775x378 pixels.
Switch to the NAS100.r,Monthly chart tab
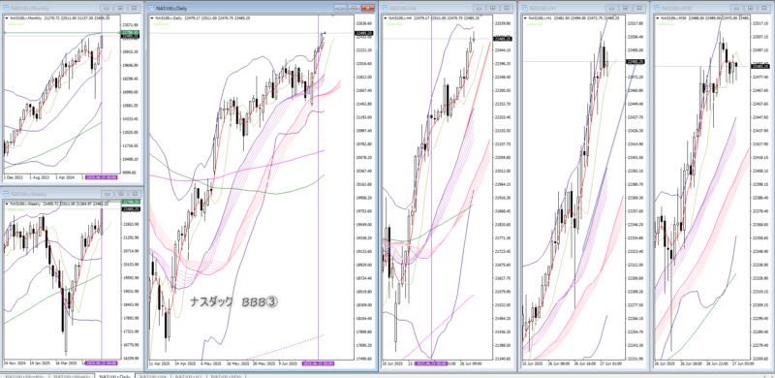pos(25,376)
